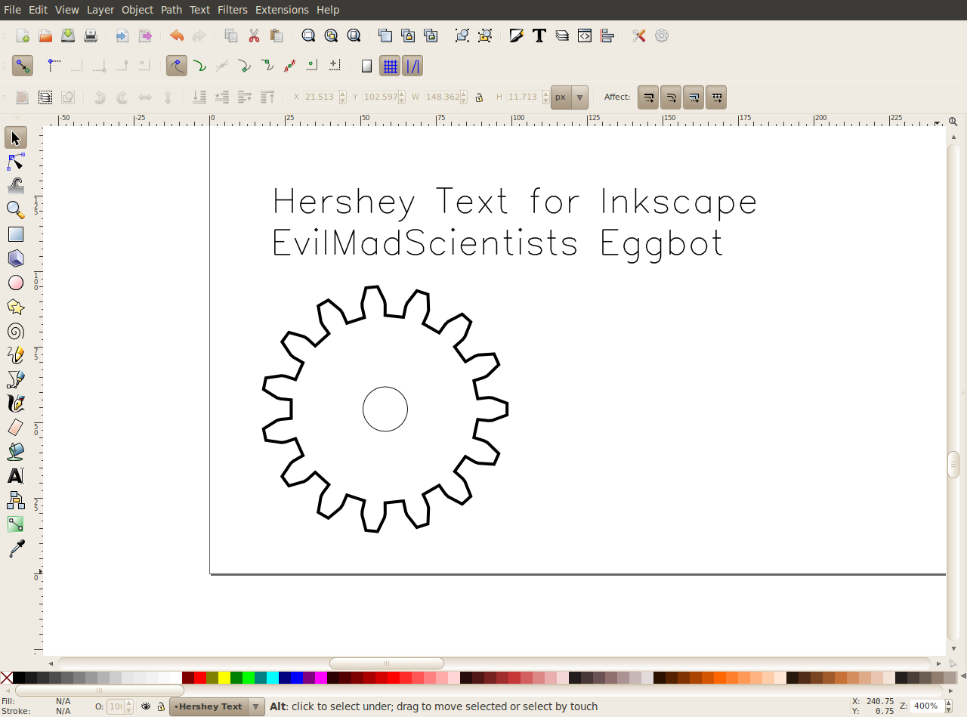967x717 pixels.
Task: Open the XML editor
Action: 585,36
